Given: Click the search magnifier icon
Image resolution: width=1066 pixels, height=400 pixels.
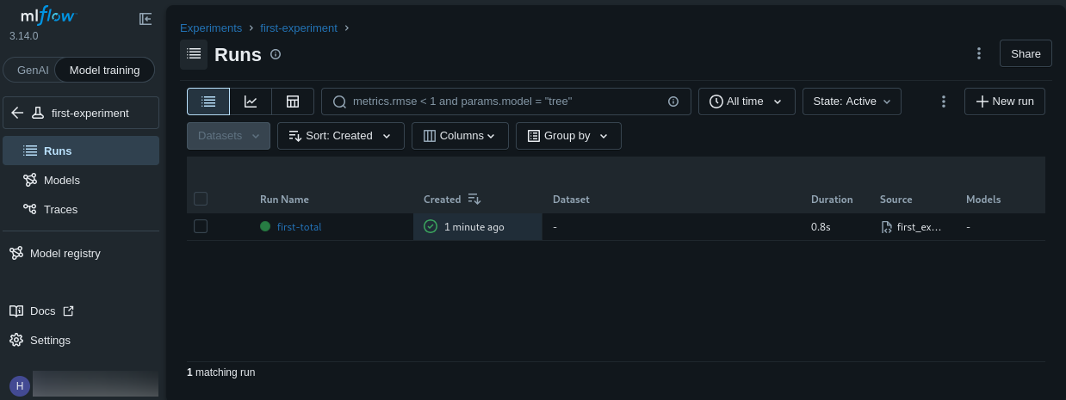Looking at the screenshot, I should tap(339, 102).
